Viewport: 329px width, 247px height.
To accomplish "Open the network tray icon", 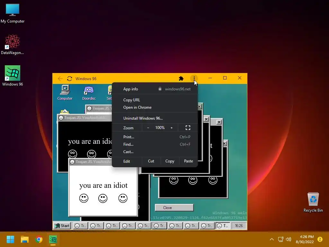I will [281, 239].
